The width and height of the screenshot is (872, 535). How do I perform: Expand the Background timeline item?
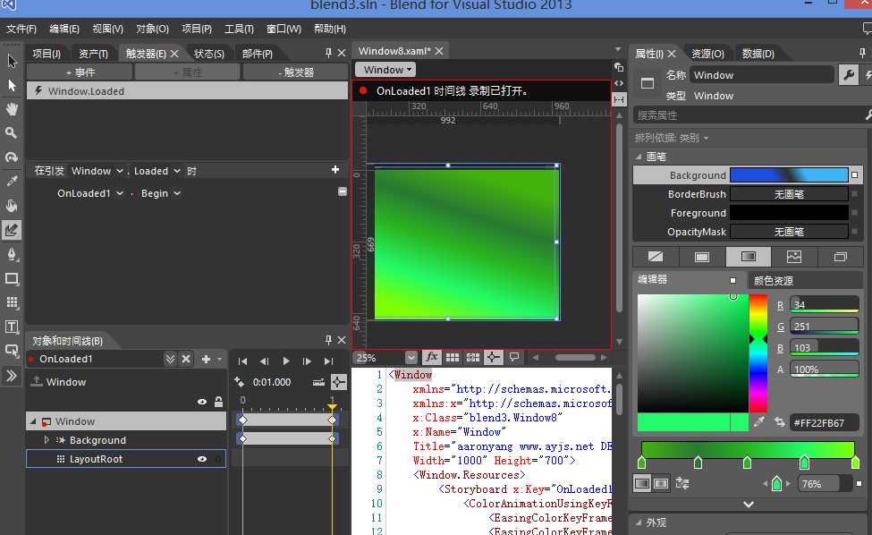point(47,440)
